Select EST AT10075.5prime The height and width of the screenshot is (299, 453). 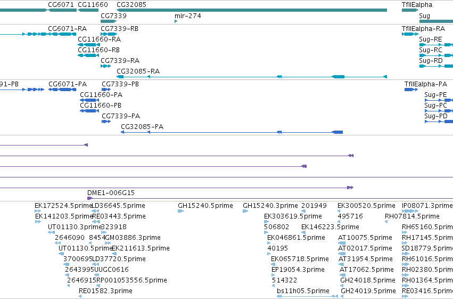[x=365, y=238]
